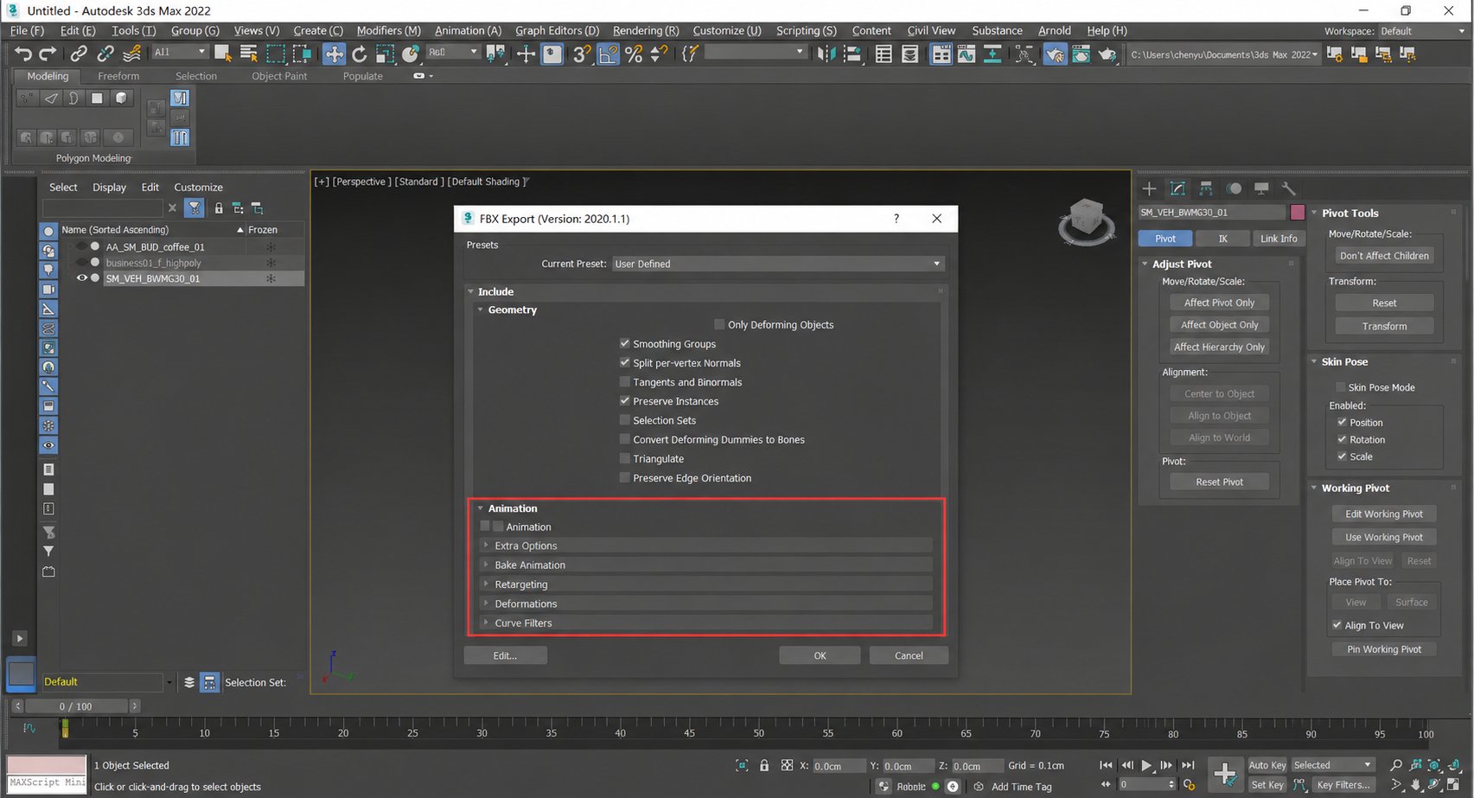The width and height of the screenshot is (1474, 798).
Task: Go to the start of the timeline
Action: click(x=1106, y=765)
